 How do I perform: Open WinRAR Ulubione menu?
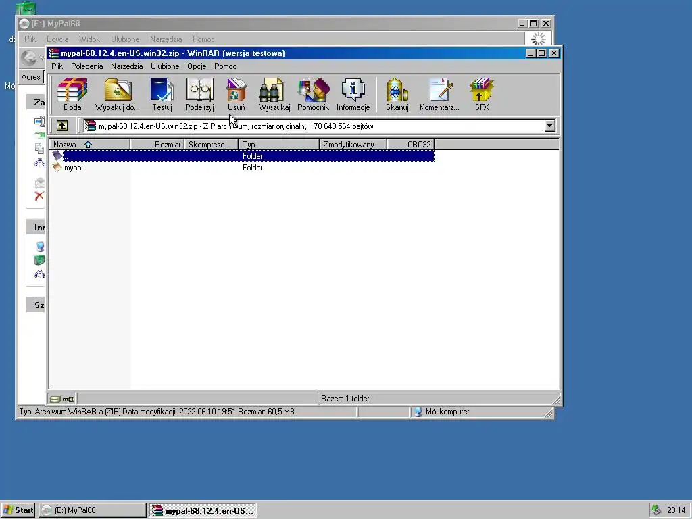pos(165,66)
